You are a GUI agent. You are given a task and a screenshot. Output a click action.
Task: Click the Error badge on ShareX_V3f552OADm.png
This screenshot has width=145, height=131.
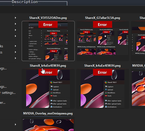click(x=48, y=25)
